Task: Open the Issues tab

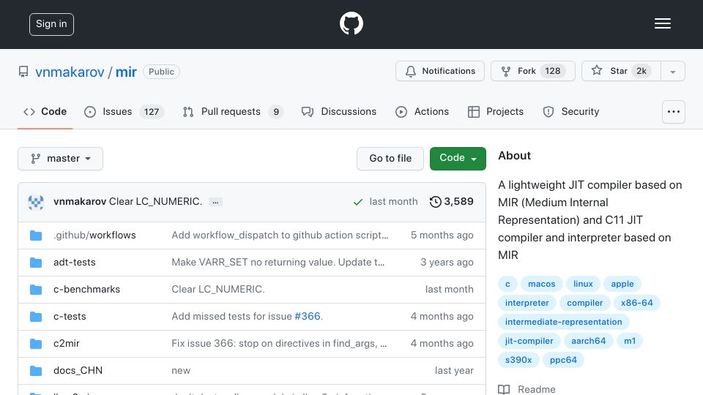Action: [x=124, y=111]
